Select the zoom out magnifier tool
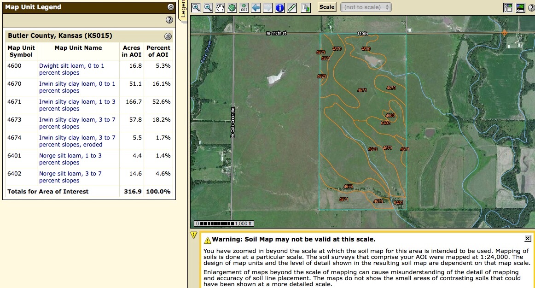Screen dimensions: 535x288 point(208,7)
